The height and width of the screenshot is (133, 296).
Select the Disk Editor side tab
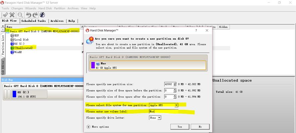[3, 66]
